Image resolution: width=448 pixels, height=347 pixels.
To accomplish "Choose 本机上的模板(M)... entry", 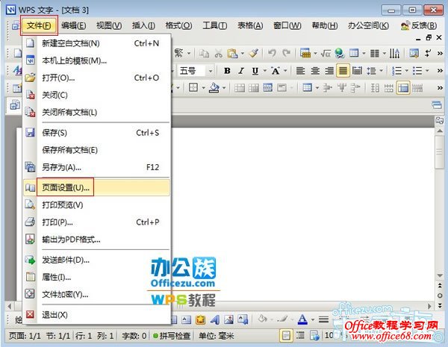I will click(x=97, y=60).
